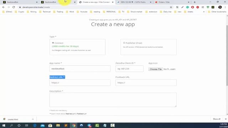Bookmark this page with the star icon

[171, 7]
